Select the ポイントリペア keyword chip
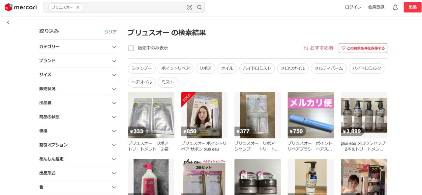This screenshot has height=195, width=422. click(x=175, y=69)
